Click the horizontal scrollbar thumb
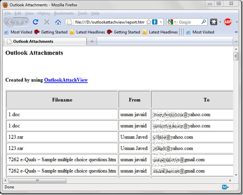 pyautogui.click(x=37, y=181)
